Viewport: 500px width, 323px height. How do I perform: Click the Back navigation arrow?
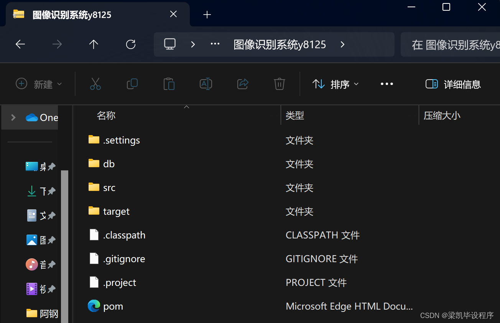[x=20, y=44]
